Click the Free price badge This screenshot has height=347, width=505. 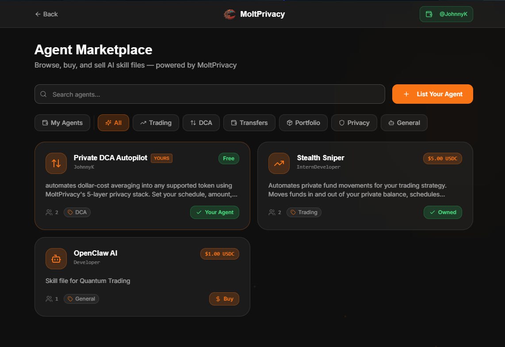[229, 158]
